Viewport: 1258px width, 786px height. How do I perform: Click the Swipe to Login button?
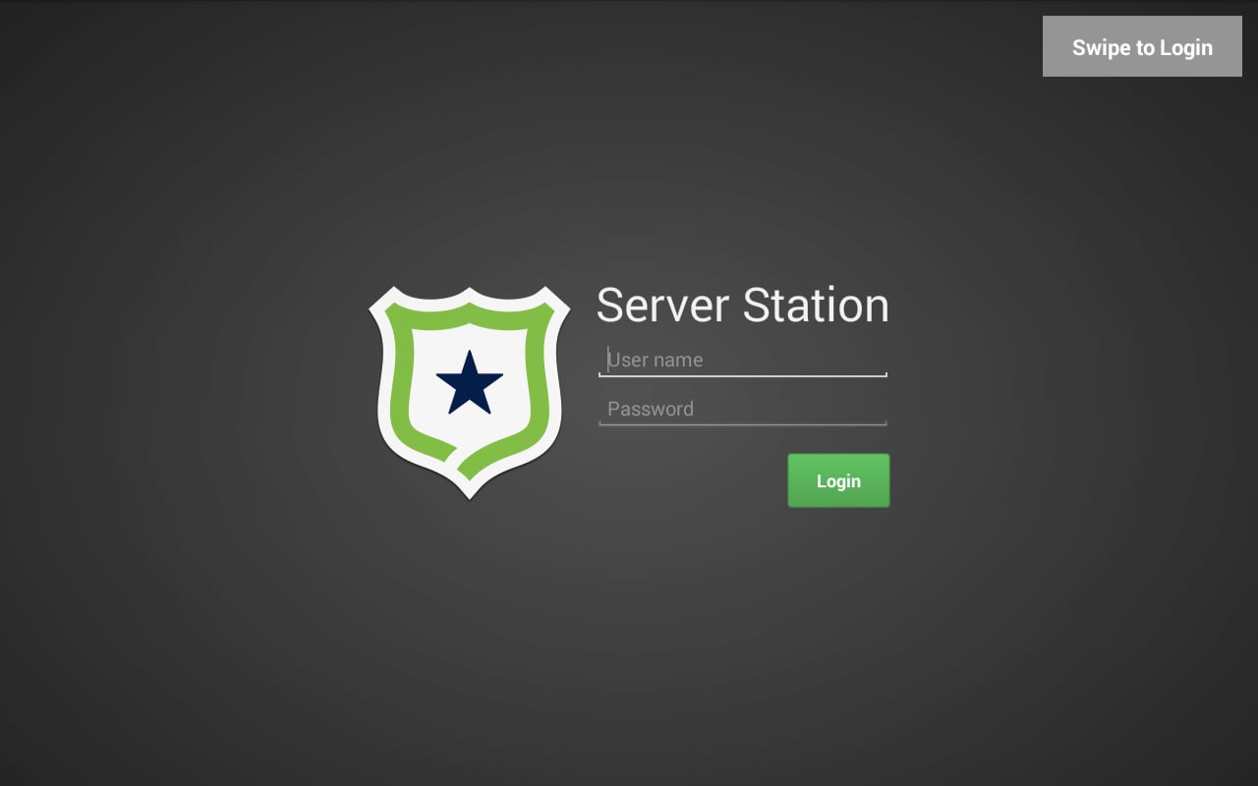pyautogui.click(x=1142, y=46)
